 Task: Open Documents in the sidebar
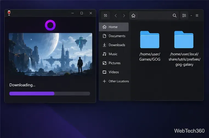click(114, 36)
